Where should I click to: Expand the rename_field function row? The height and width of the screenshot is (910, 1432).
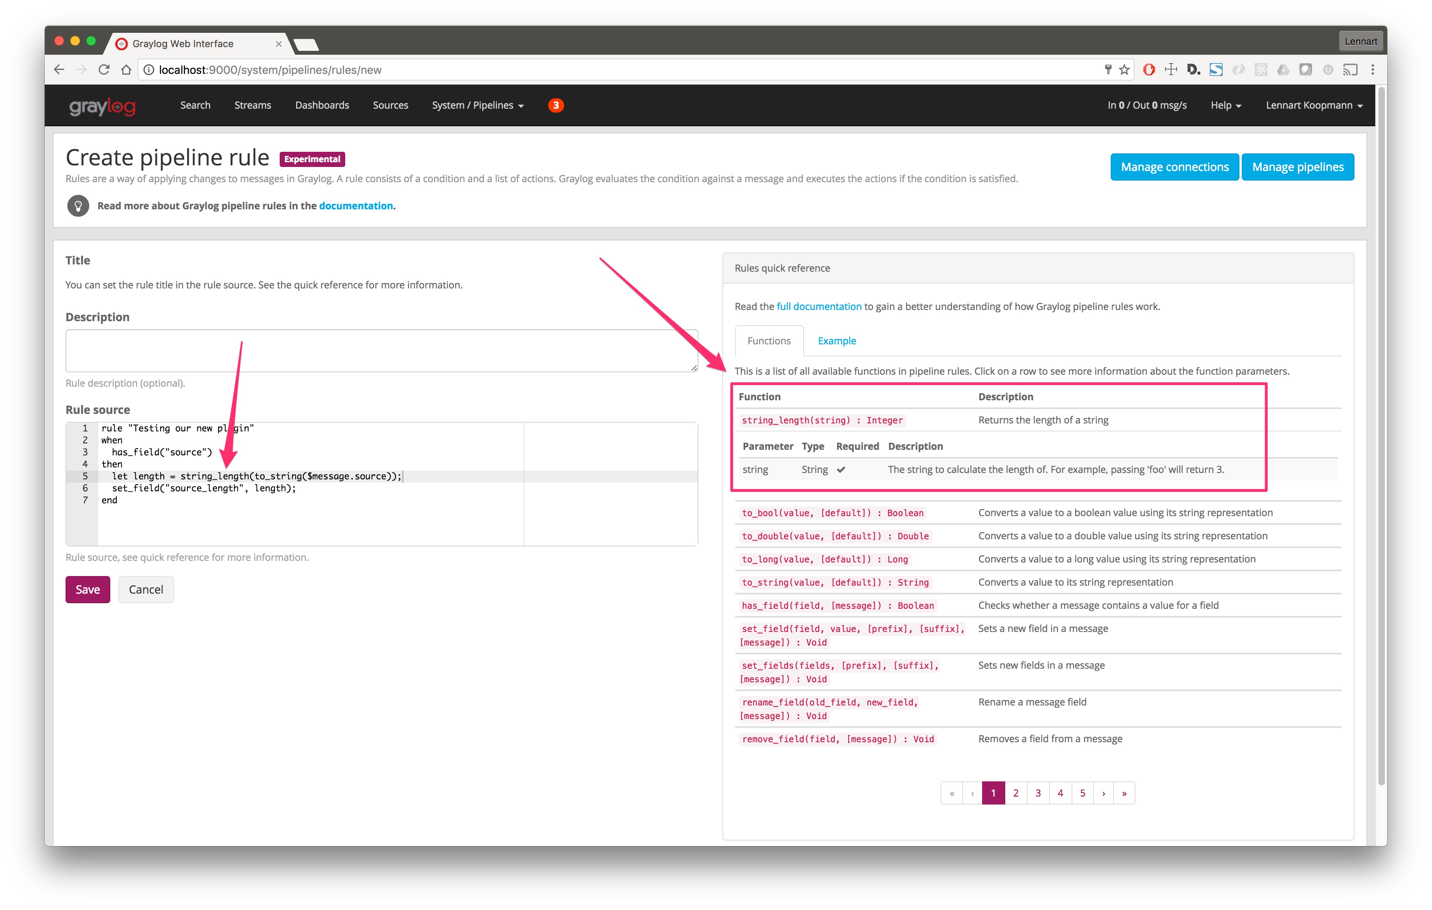[1038, 709]
